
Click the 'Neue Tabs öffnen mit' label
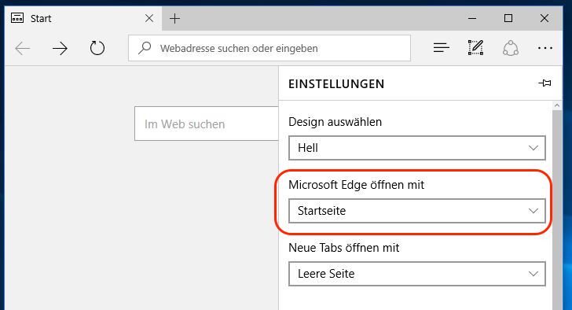343,248
